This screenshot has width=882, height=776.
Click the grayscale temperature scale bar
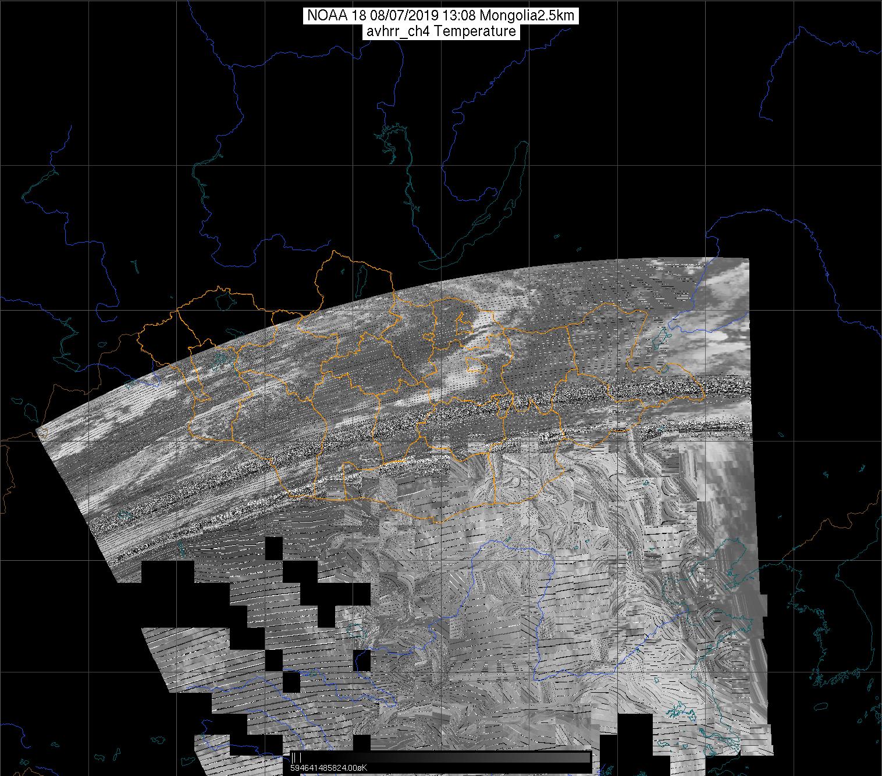(440, 757)
